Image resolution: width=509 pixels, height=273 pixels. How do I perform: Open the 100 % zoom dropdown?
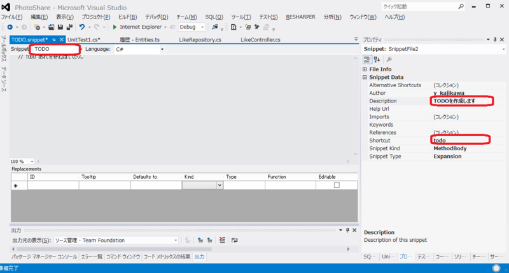tap(32, 162)
